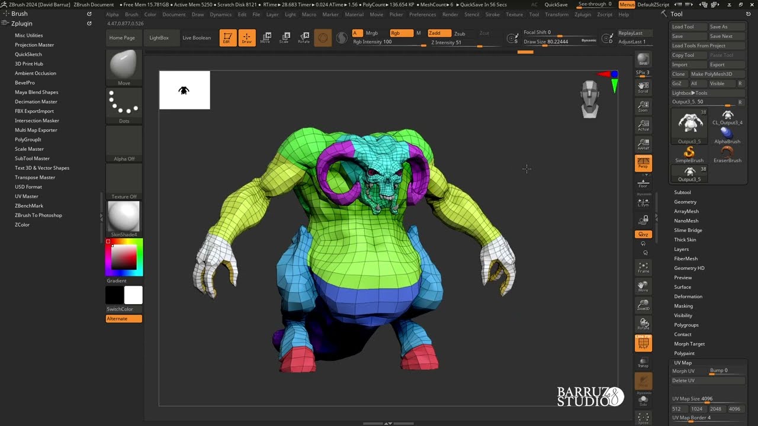Viewport: 758px width, 426px height.
Task: Select the SimpleBrush tool icon
Action: pos(689,155)
